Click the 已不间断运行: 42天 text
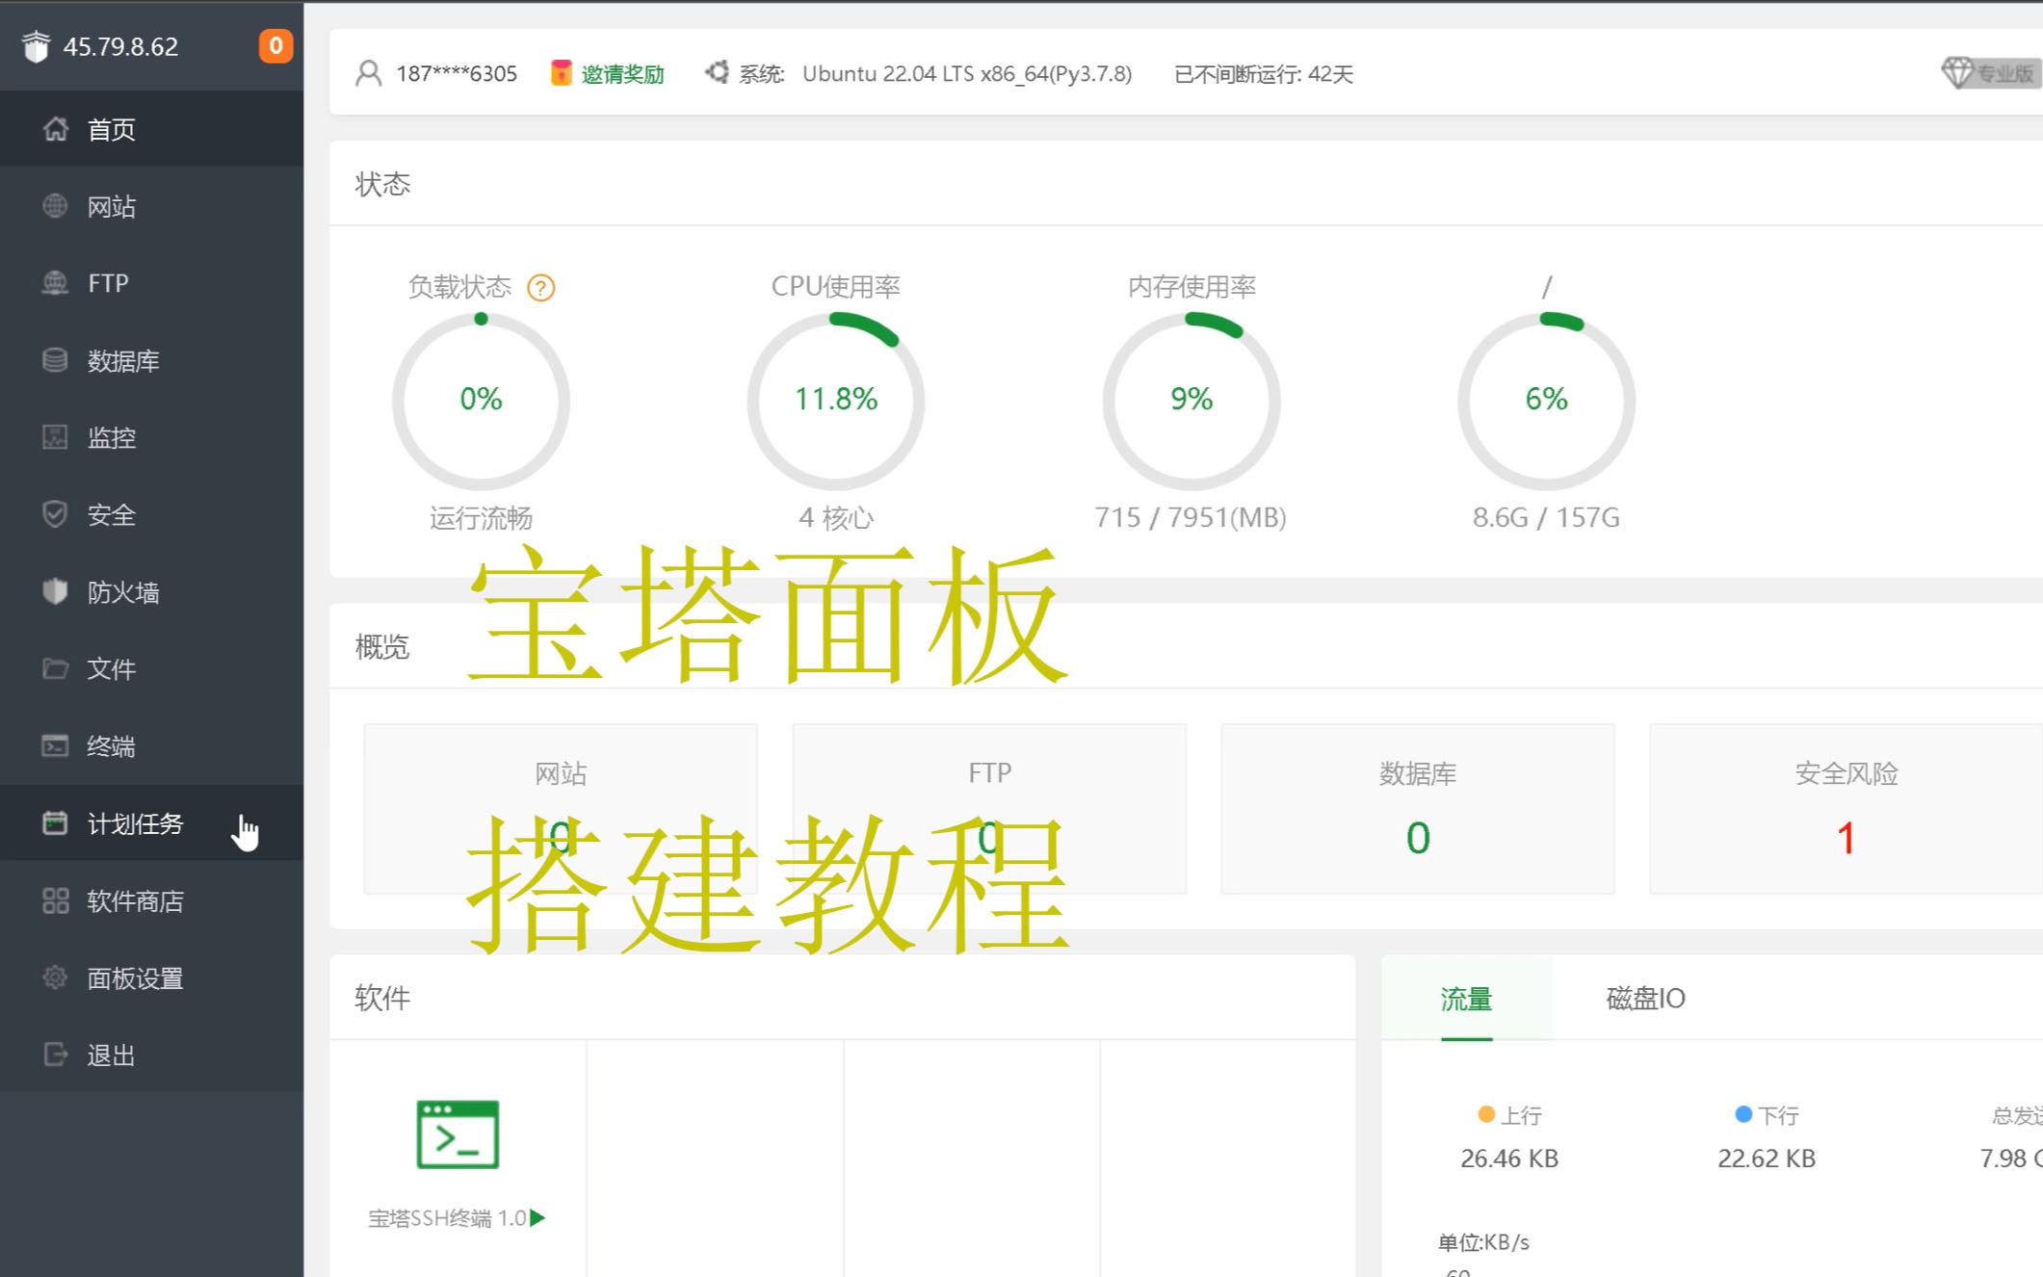This screenshot has height=1277, width=2043. pos(1264,74)
